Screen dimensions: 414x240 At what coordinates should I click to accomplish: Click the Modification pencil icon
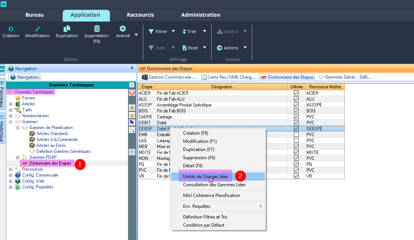[x=37, y=29]
